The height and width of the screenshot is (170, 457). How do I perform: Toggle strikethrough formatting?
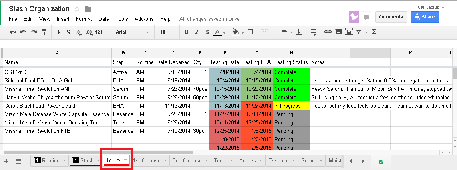[x=207, y=32]
